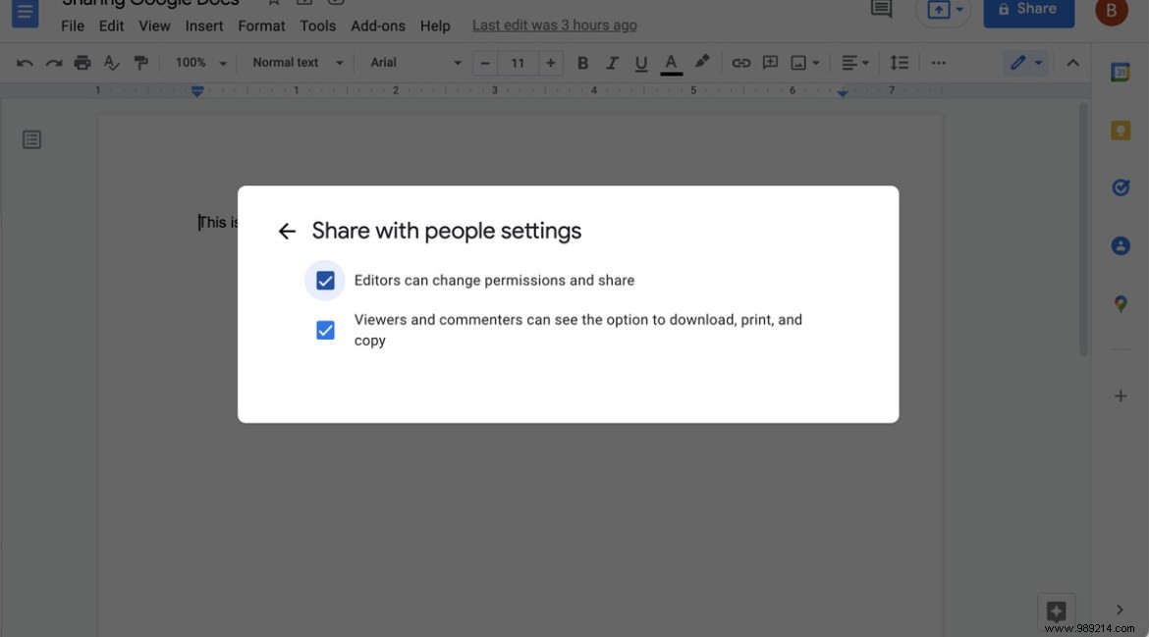Click 'Last edit was 3 hours ago' link
This screenshot has width=1149, height=637.
coord(553,25)
